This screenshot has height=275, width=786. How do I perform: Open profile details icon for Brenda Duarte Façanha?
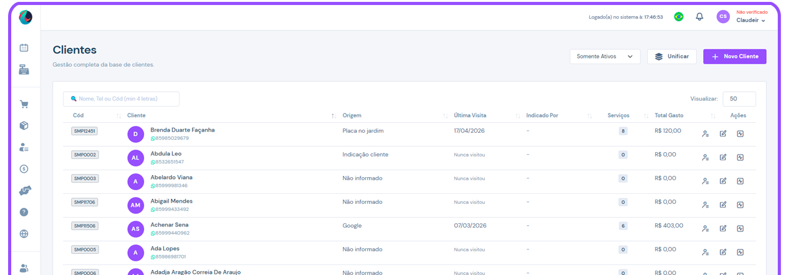(x=706, y=133)
